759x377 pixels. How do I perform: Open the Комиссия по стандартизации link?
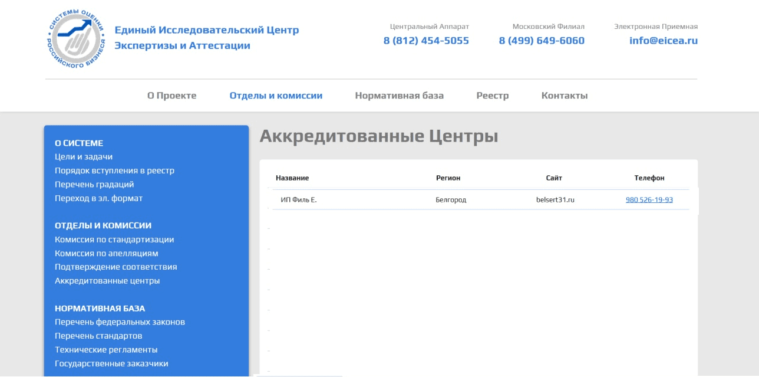tap(114, 240)
